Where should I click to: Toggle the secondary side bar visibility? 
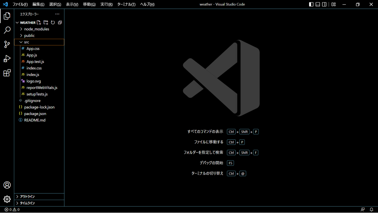[x=324, y=4]
